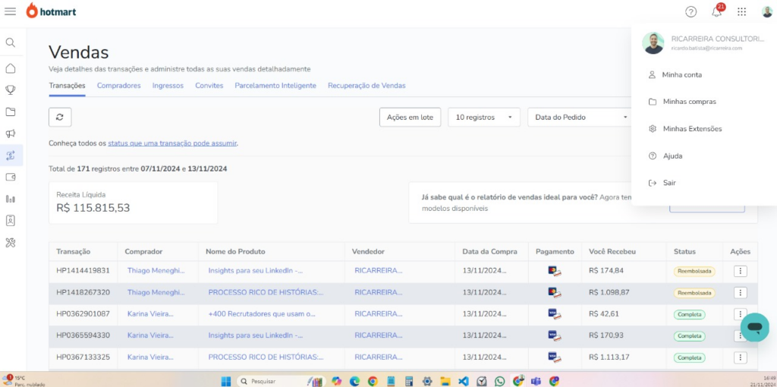
Task: Open the green chat support bubble
Action: click(x=754, y=327)
